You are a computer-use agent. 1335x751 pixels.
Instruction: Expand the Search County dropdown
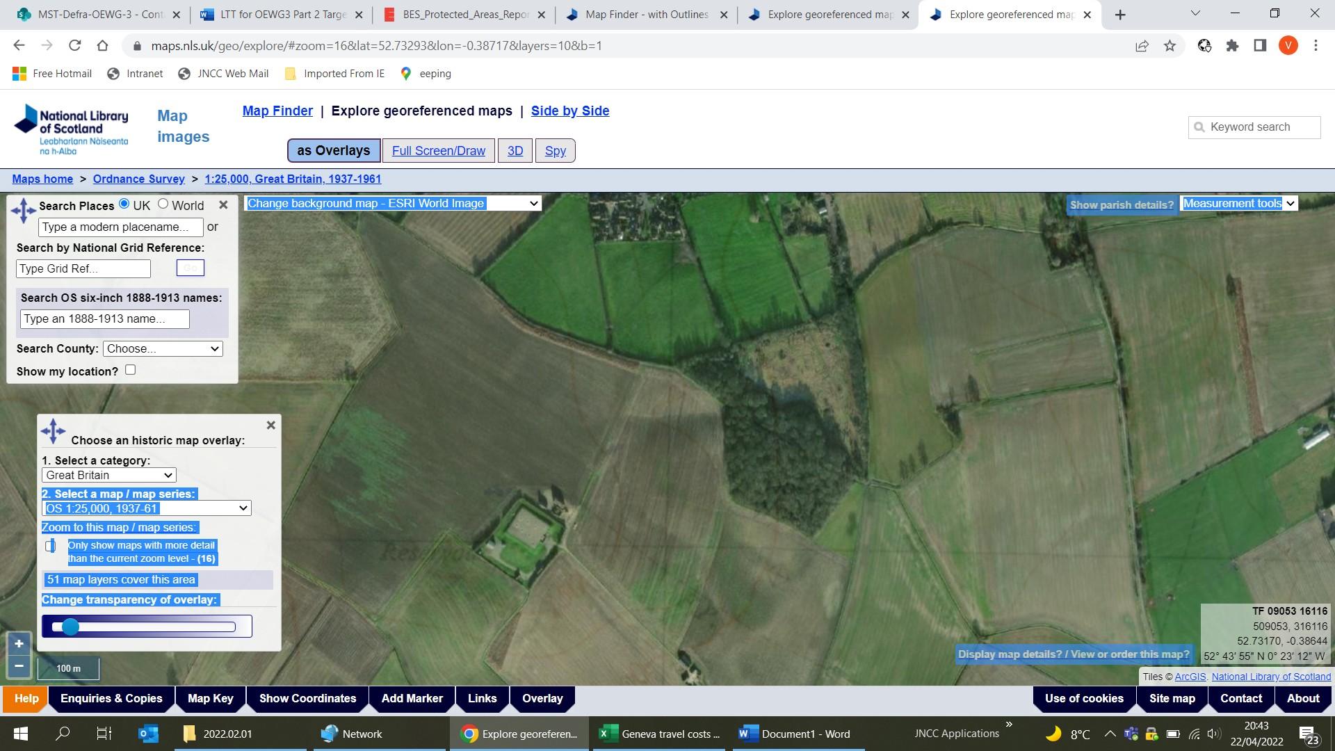(x=163, y=348)
